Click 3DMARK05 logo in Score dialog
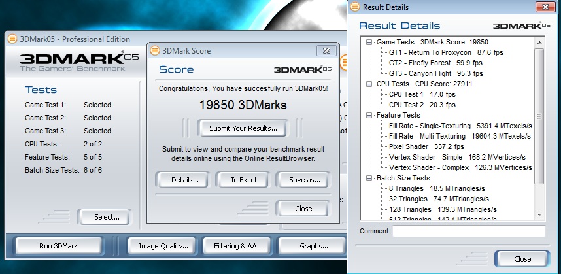The height and width of the screenshot is (274, 561). coord(303,69)
